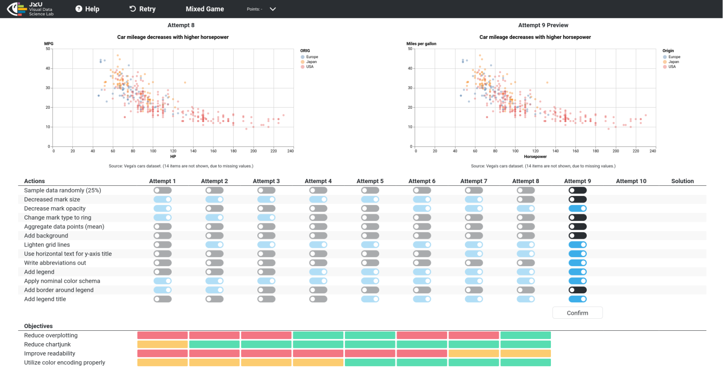Screen dimensions: 723x367
Task: Click Reduce chartjunk cell for Attempt 1
Action: click(x=162, y=344)
